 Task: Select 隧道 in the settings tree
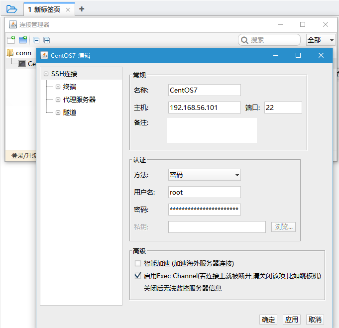click(x=70, y=112)
